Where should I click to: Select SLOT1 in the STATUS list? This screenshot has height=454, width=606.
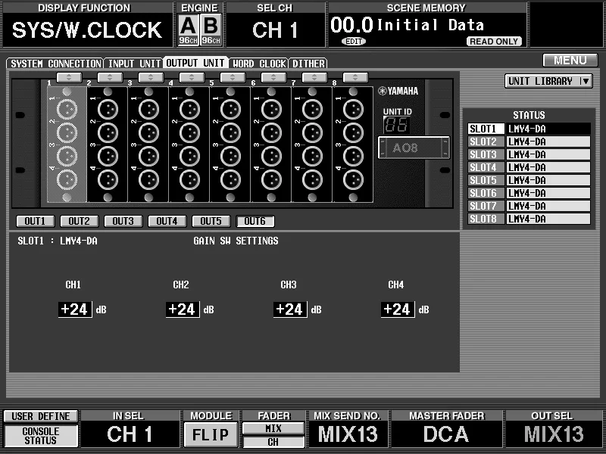529,129
